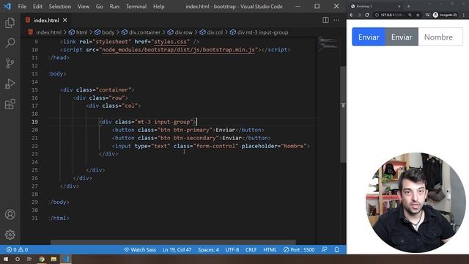Viewport: 469px width, 264px height.
Task: Click line number 22 in gutter
Action: point(34,146)
